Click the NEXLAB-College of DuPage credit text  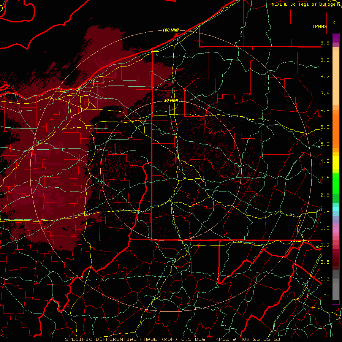tap(304, 4)
